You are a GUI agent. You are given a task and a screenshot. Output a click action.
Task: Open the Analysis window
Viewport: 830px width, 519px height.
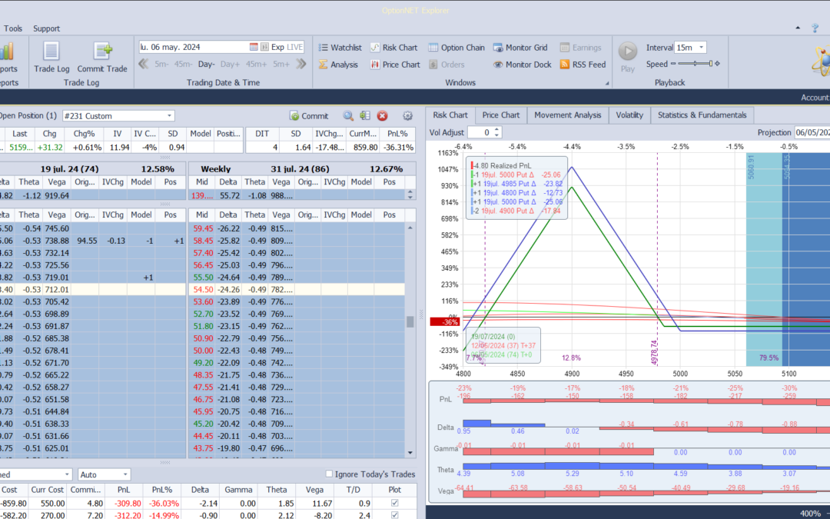click(x=338, y=65)
